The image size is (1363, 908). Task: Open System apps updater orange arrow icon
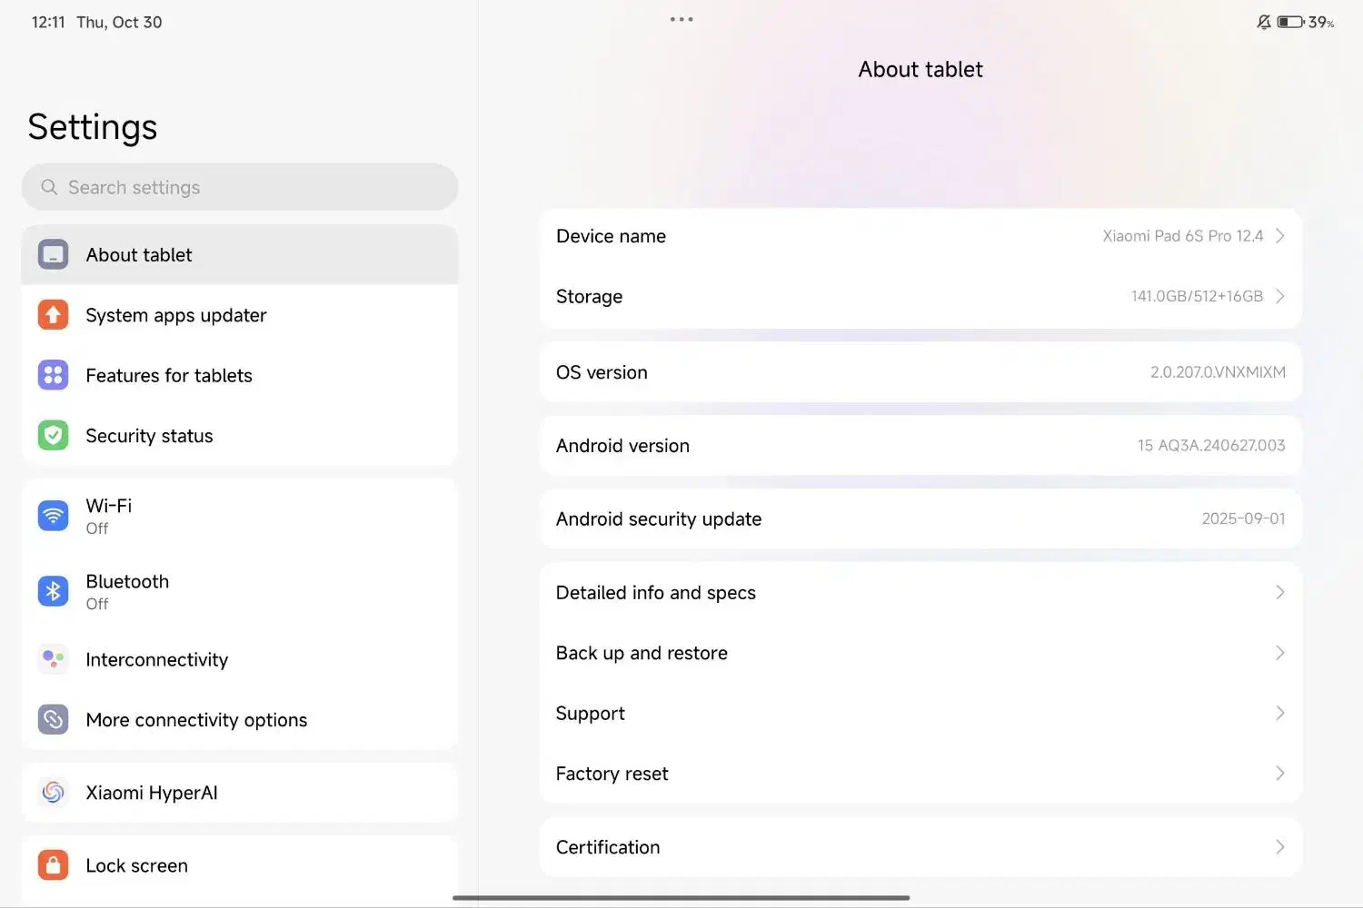click(53, 315)
